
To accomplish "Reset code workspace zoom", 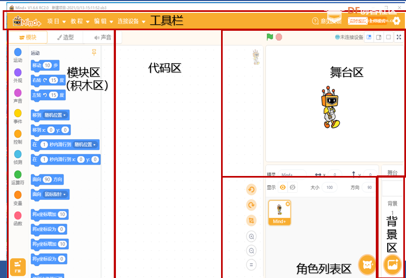I will point(251,265).
